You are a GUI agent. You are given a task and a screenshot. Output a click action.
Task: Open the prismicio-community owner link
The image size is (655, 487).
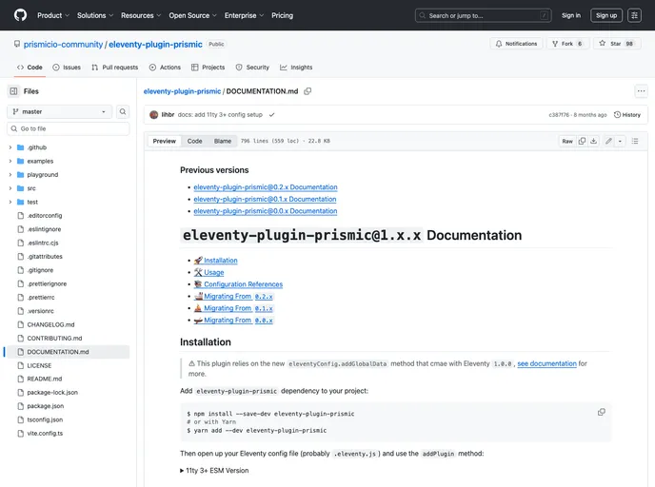point(63,45)
